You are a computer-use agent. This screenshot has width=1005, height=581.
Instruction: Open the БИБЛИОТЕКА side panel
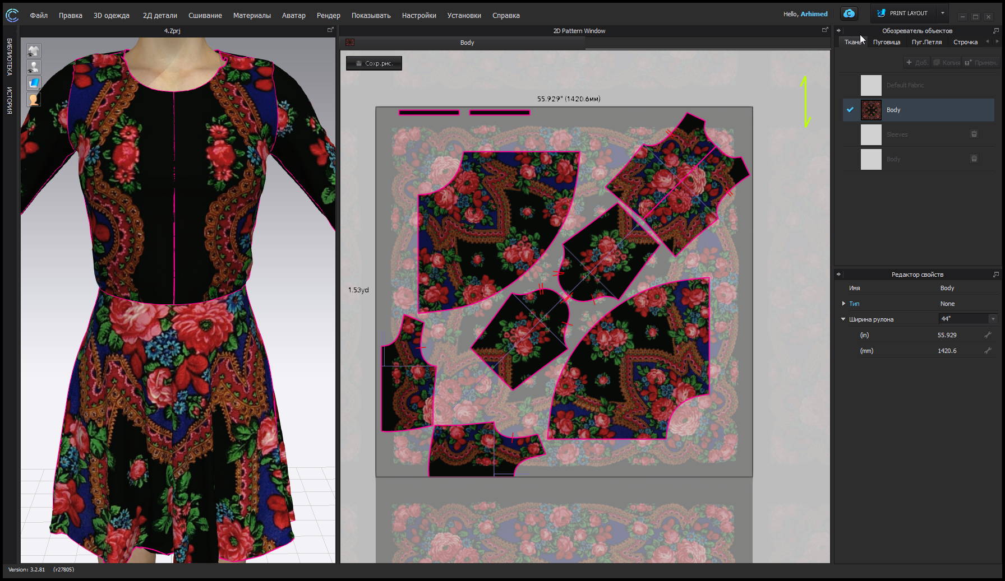[10, 57]
